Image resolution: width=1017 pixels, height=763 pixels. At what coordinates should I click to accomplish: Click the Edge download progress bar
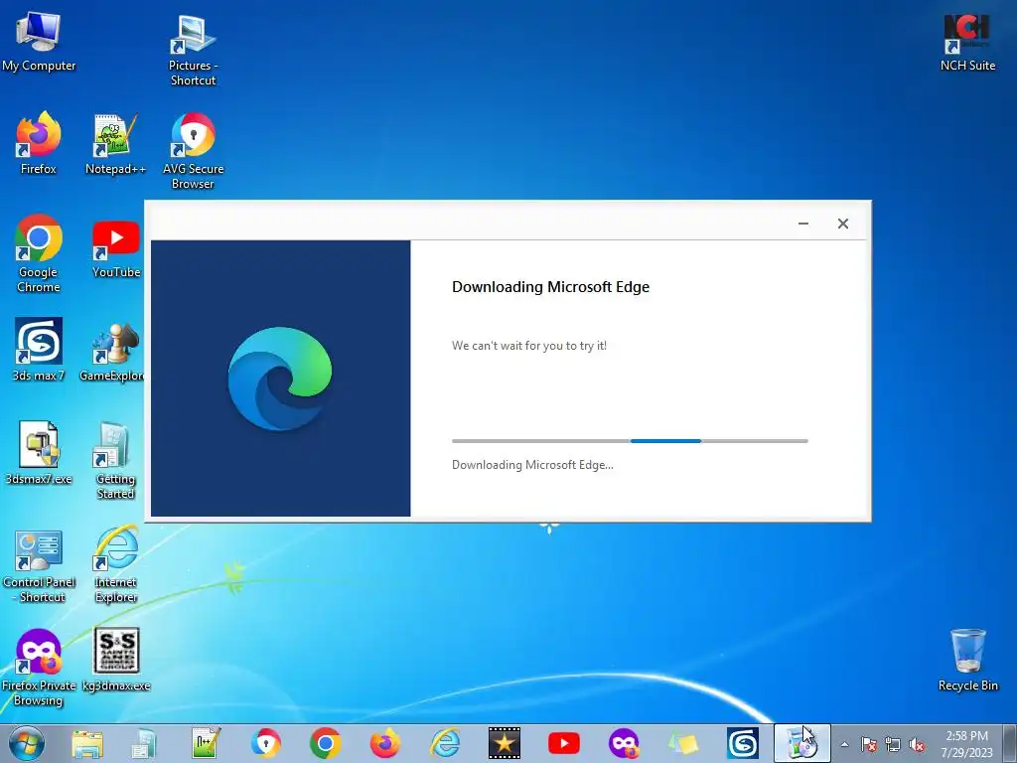pos(630,441)
